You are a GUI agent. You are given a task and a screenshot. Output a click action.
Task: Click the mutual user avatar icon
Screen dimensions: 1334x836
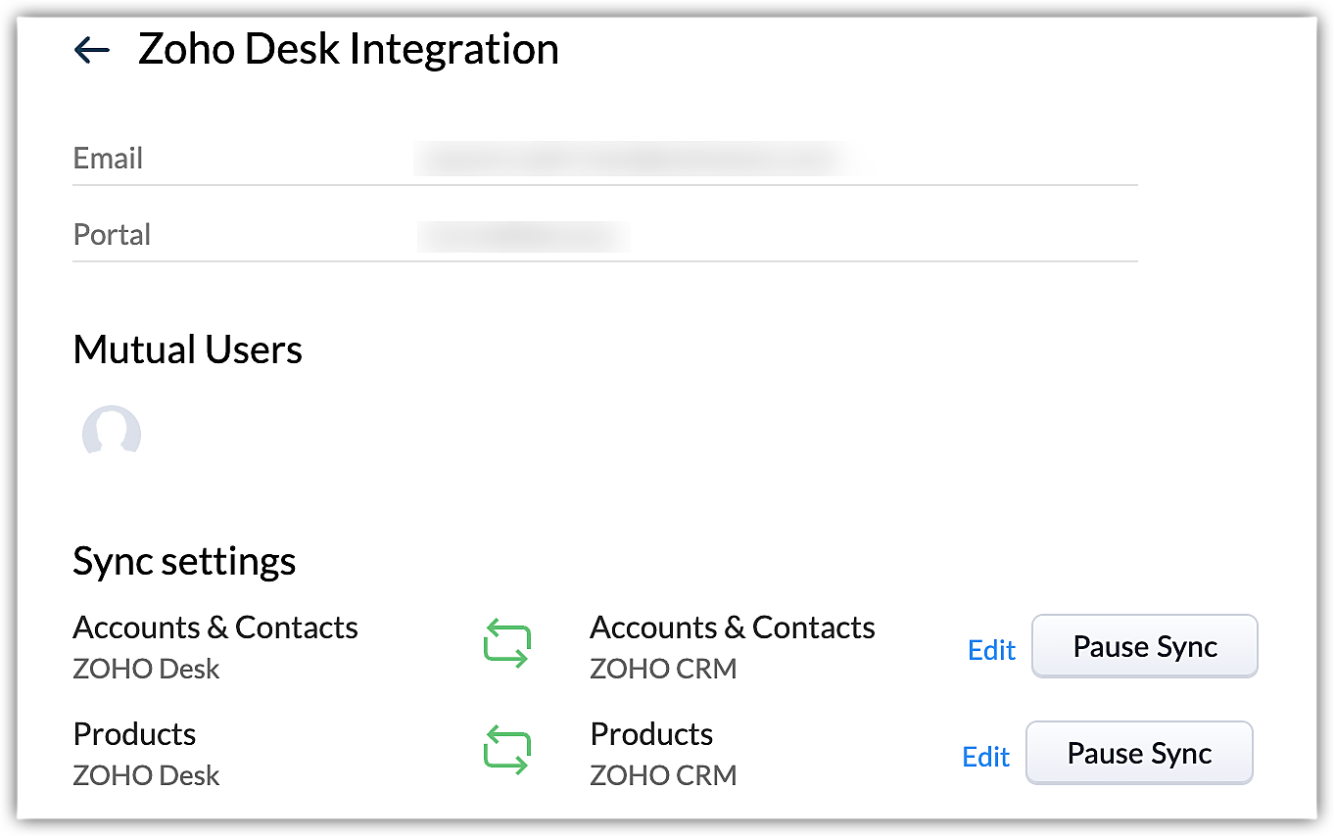(112, 433)
